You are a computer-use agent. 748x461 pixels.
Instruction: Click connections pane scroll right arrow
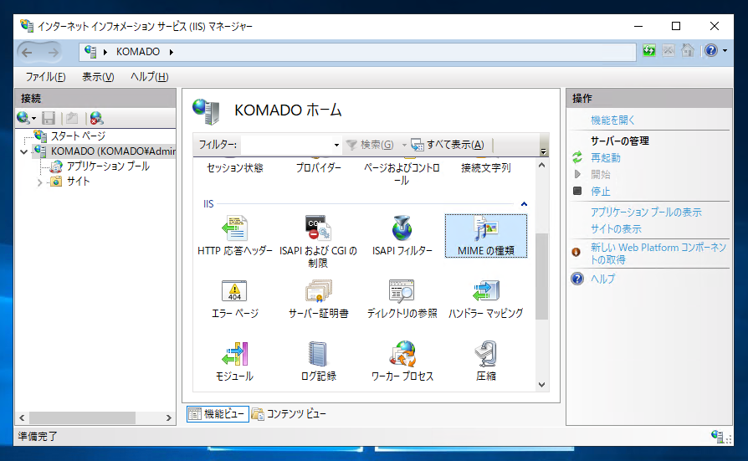(168, 417)
